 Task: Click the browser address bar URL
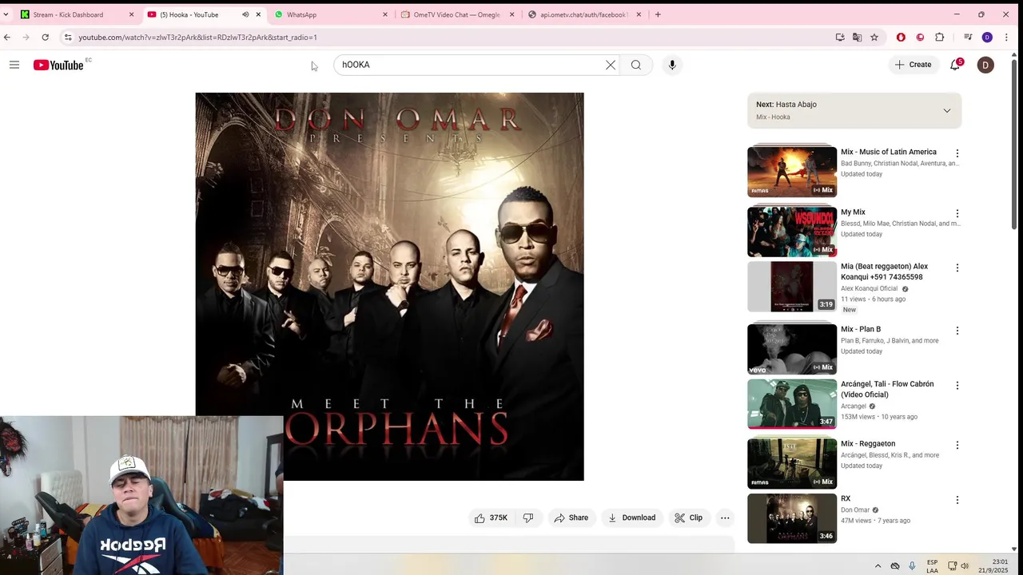pyautogui.click(x=197, y=37)
